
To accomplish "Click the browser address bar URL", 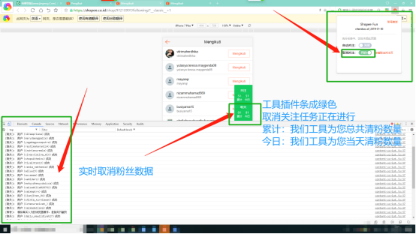I will click(122, 10).
